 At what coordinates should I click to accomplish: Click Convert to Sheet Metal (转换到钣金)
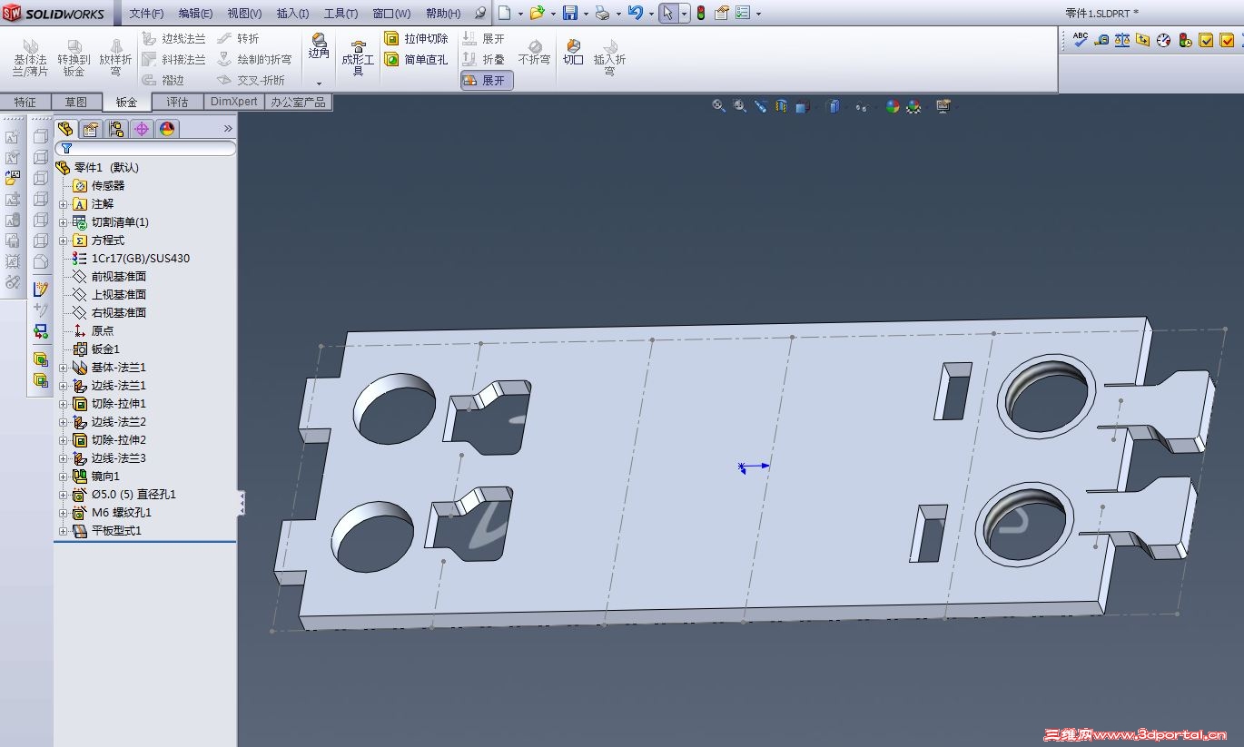click(x=74, y=57)
